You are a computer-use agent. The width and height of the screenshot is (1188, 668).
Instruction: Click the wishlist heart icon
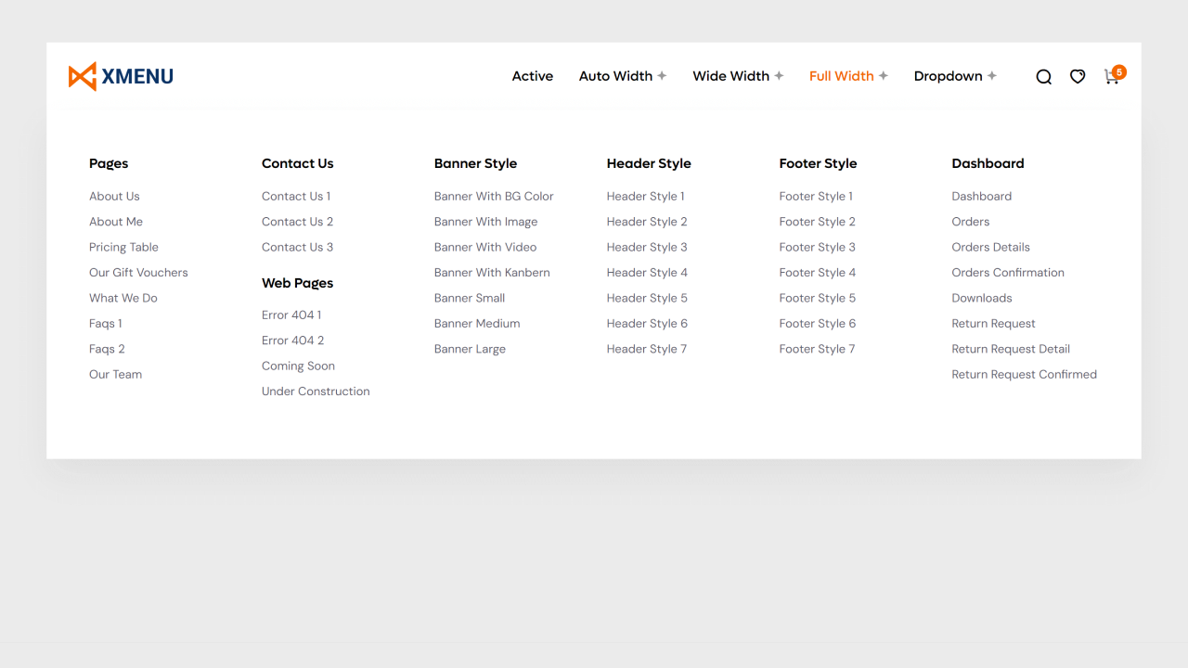pyautogui.click(x=1077, y=77)
